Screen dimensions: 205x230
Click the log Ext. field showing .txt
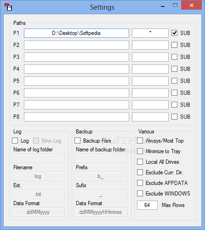coord(38,194)
